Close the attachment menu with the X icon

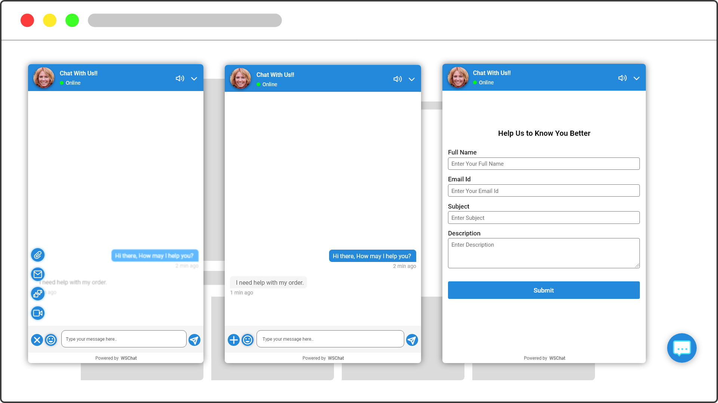37,340
